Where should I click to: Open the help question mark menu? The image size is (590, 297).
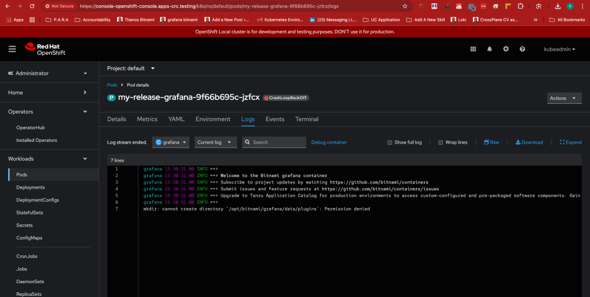523,49
